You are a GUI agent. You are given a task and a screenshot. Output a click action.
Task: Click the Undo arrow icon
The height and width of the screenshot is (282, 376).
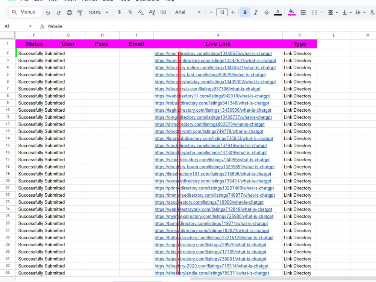click(x=48, y=12)
